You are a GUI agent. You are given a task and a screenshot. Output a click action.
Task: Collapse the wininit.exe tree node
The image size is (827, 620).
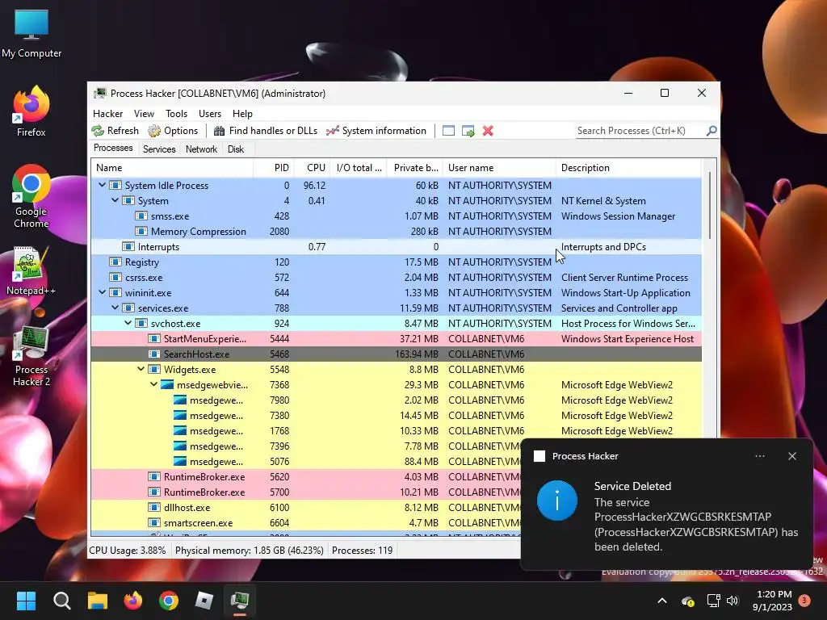[x=103, y=292]
